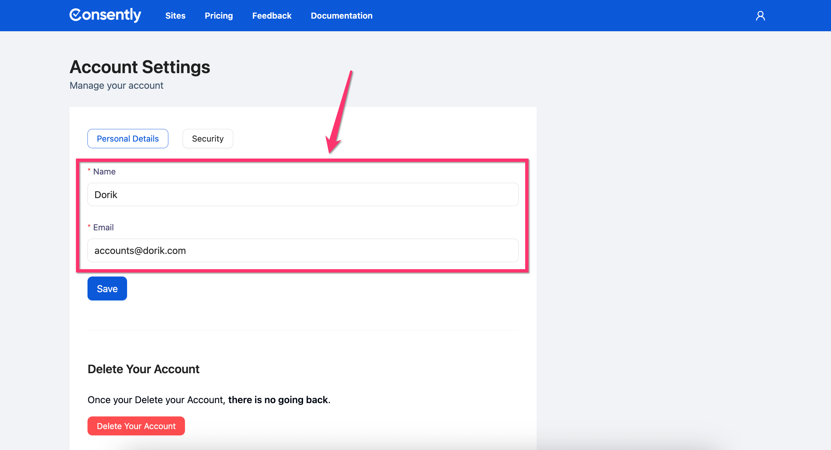Select the Personal Details tab

pyautogui.click(x=128, y=139)
